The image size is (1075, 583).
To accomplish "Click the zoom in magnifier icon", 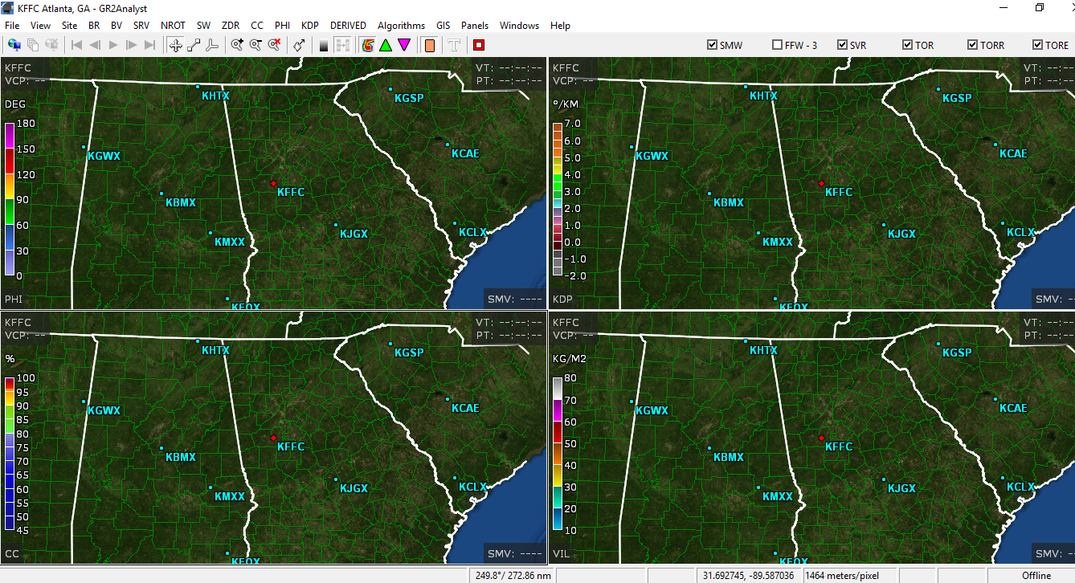I will pos(237,45).
